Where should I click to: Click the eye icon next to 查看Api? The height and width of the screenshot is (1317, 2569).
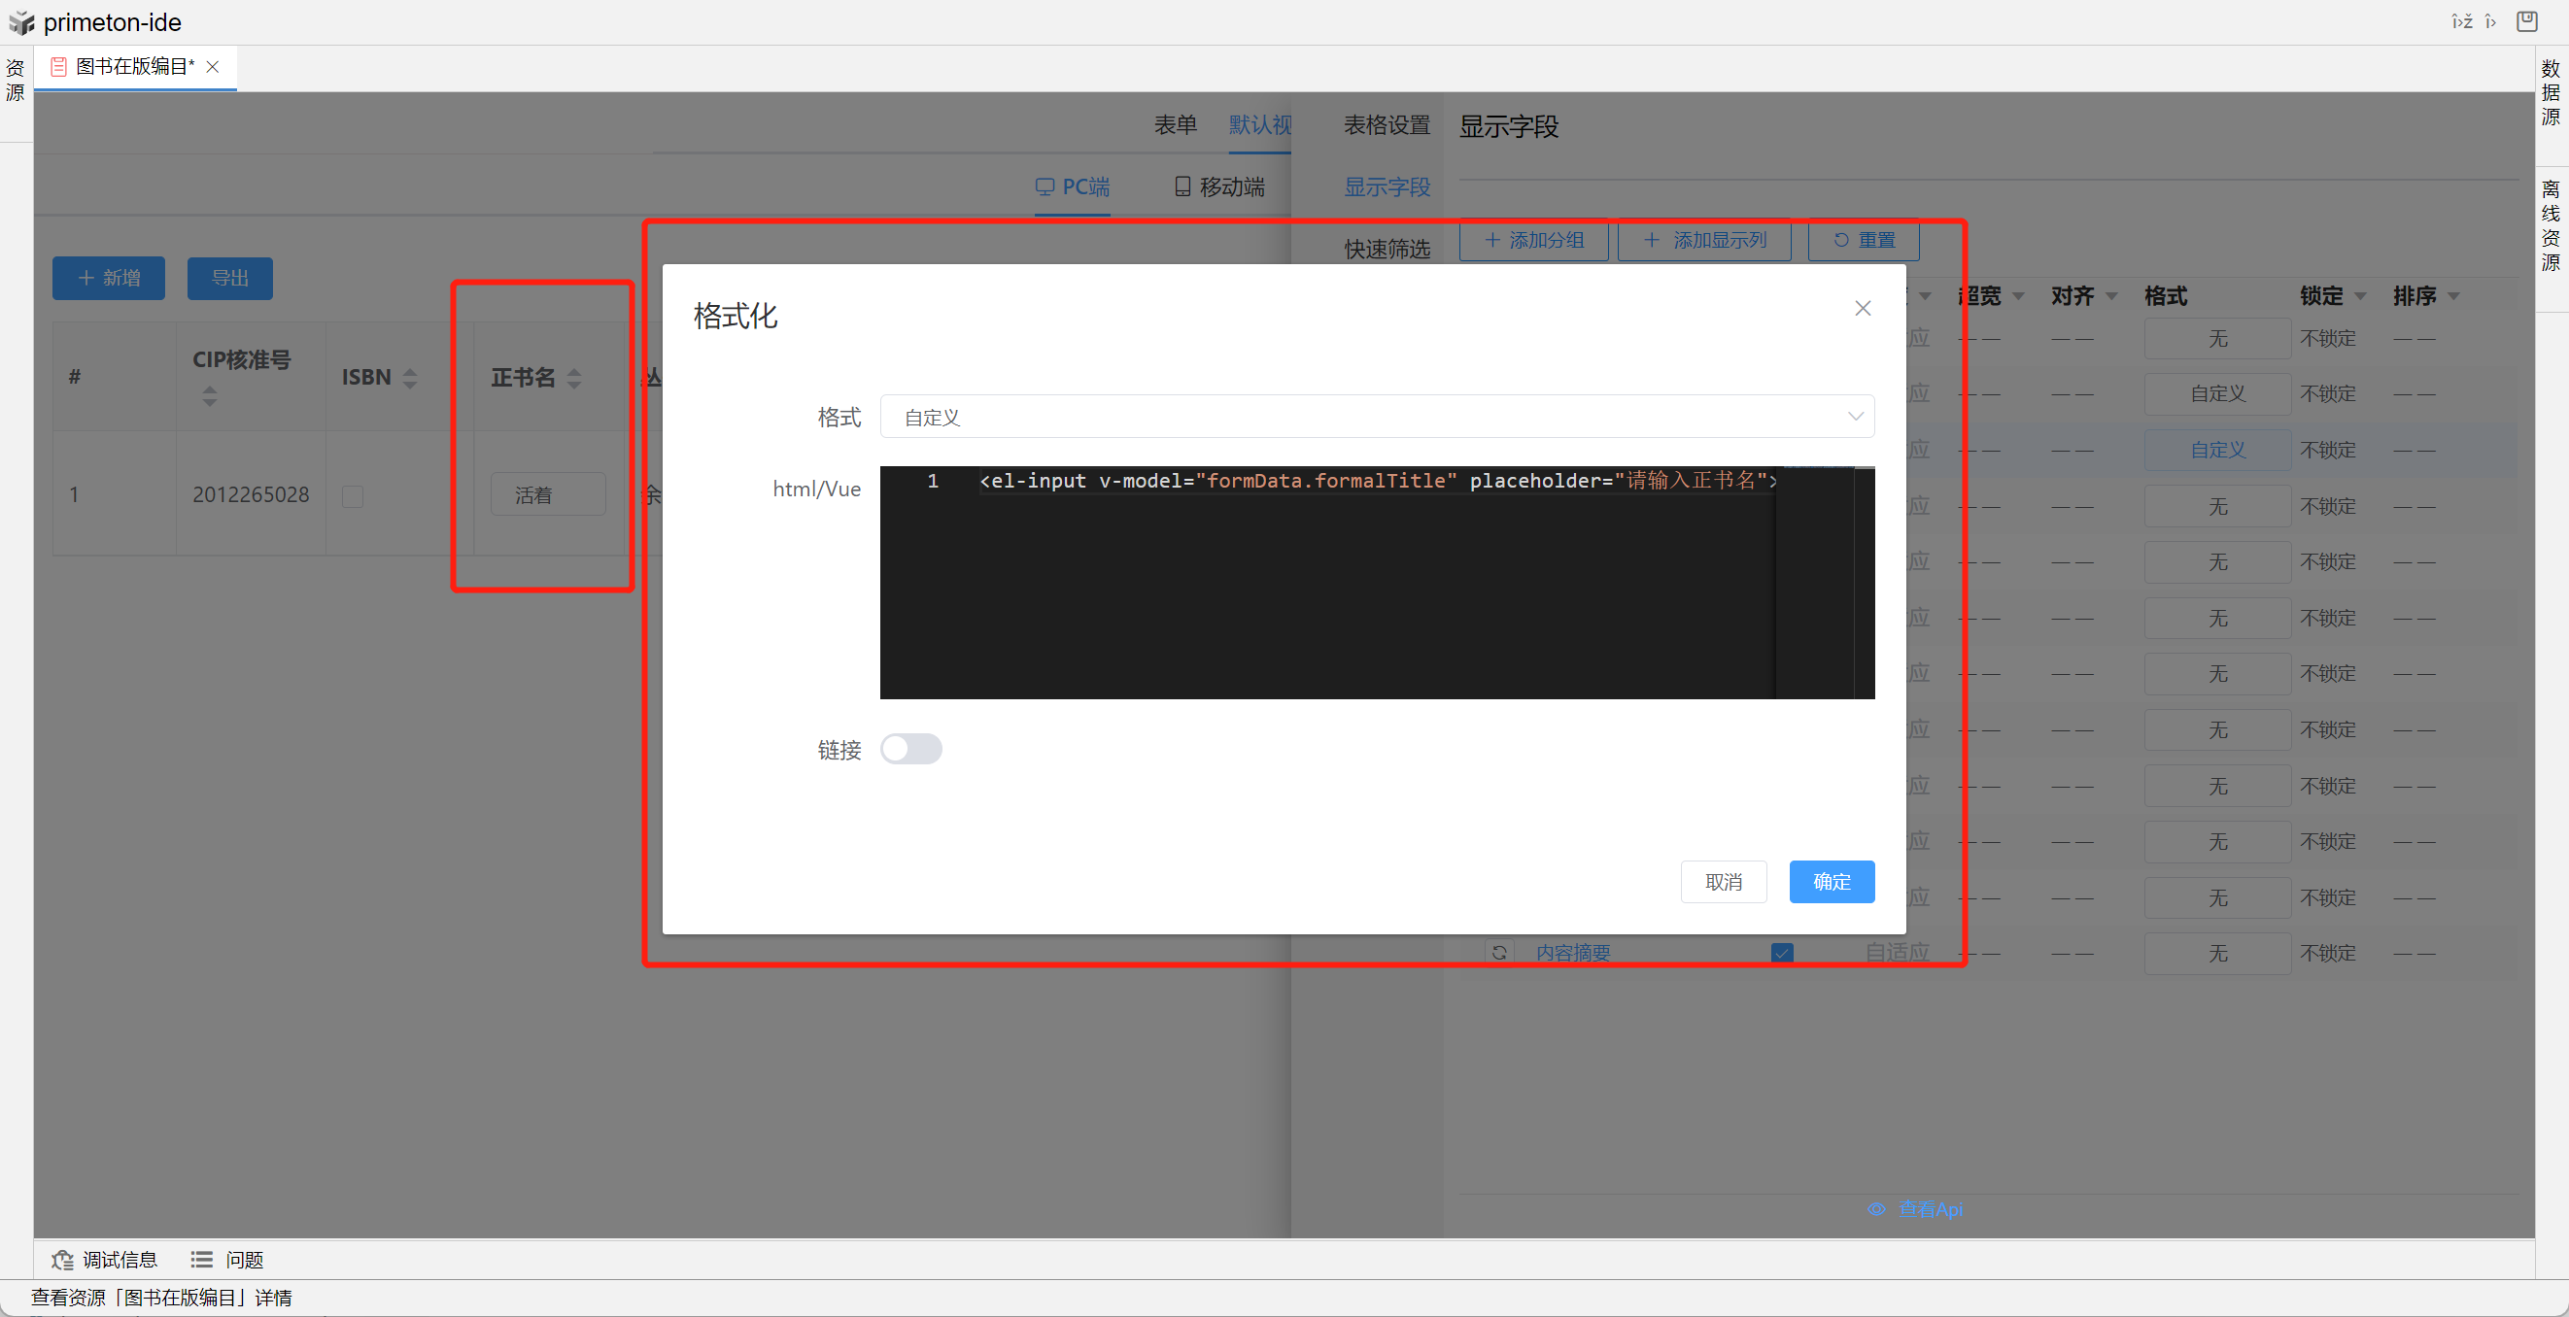point(1876,1208)
